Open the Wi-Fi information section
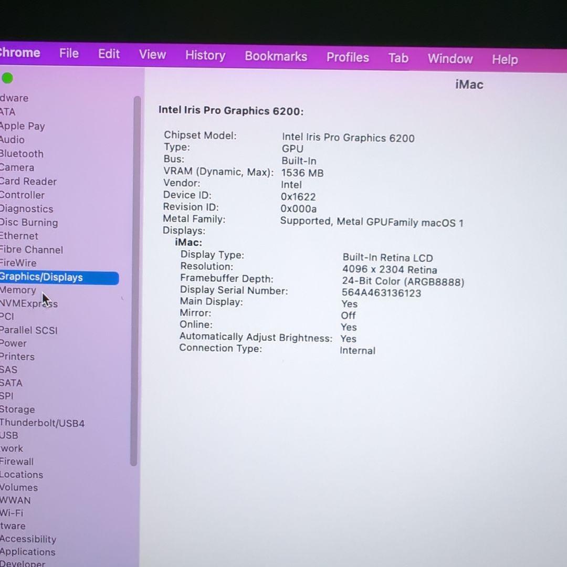The width and height of the screenshot is (567, 567). click(x=12, y=513)
